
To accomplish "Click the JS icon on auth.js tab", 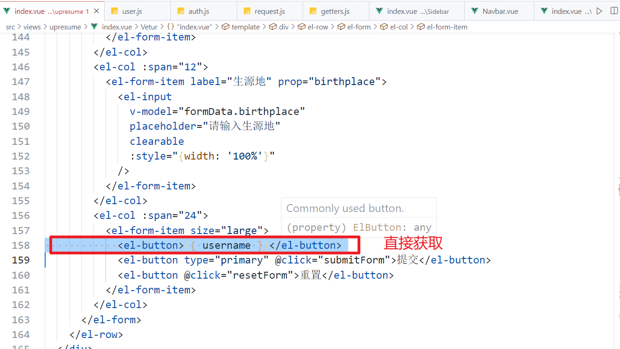I will [181, 11].
